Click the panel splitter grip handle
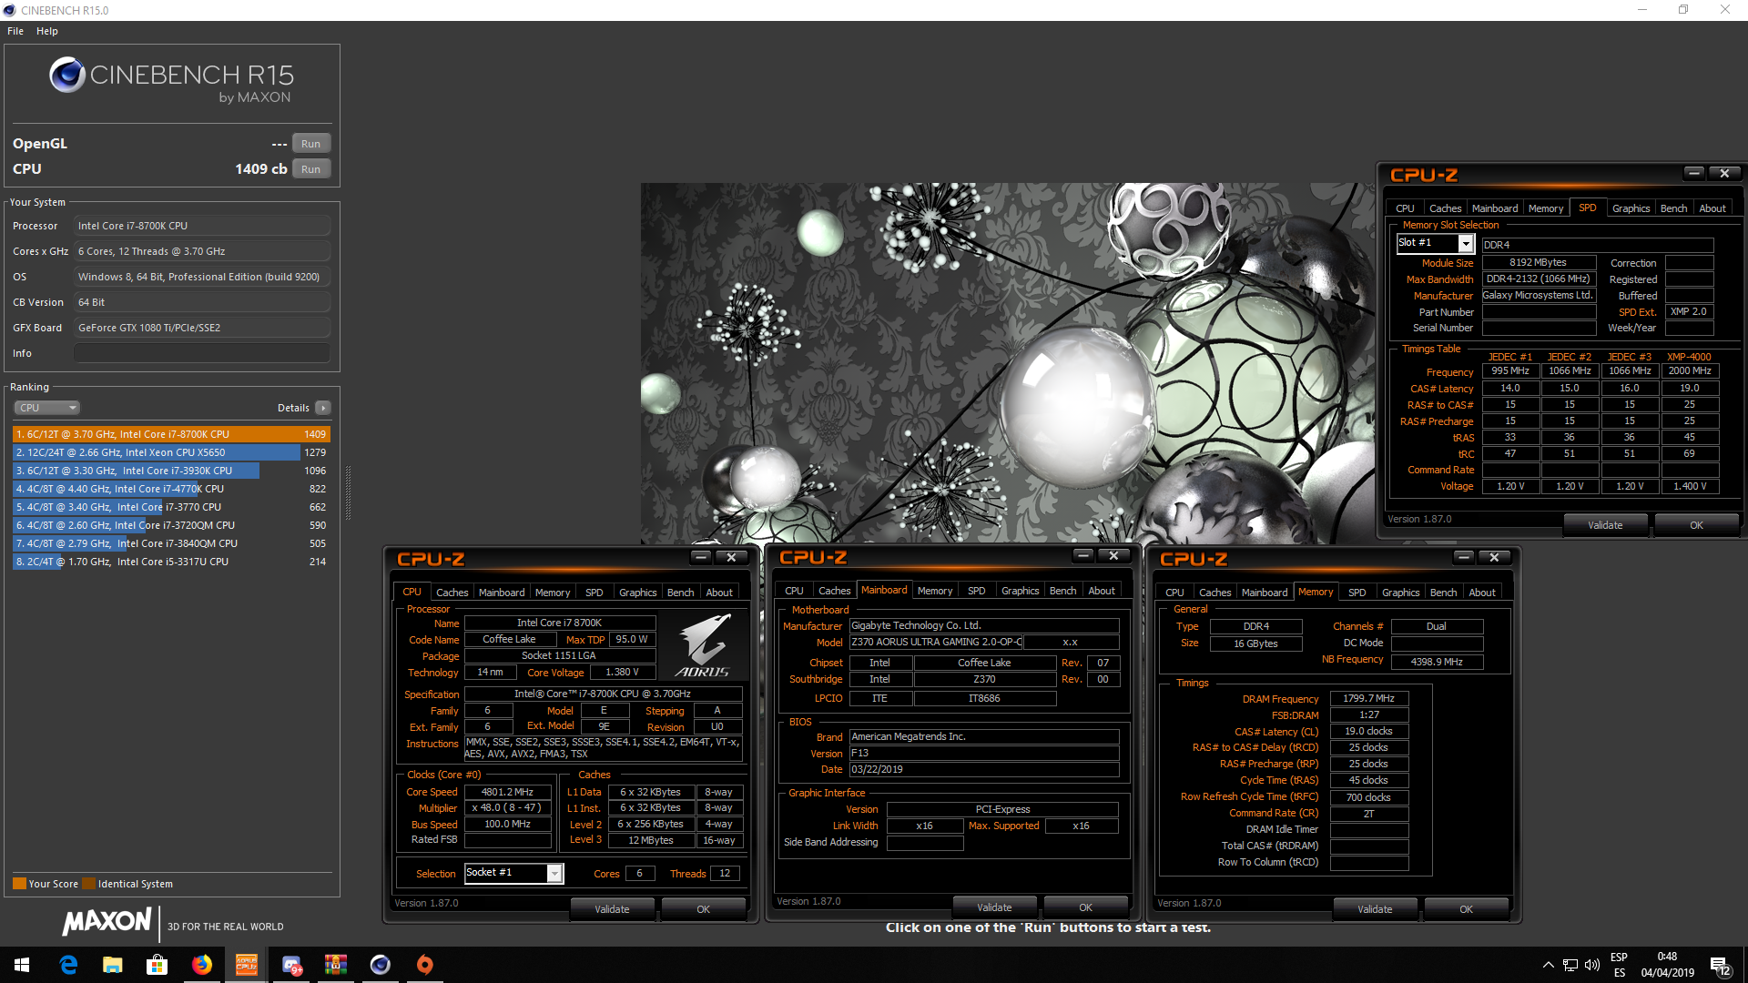 click(347, 493)
